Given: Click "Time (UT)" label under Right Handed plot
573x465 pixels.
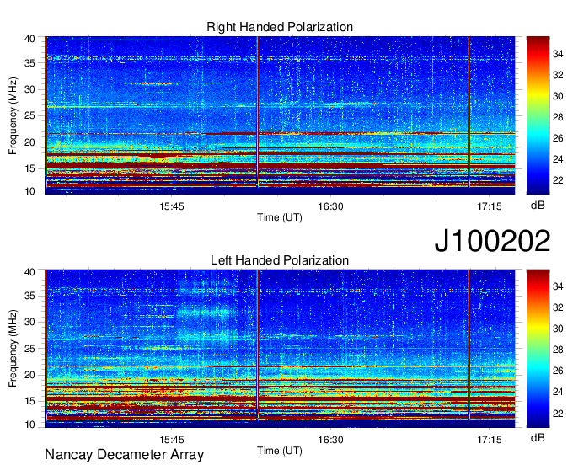Looking at the screenshot, I should pyautogui.click(x=280, y=217).
